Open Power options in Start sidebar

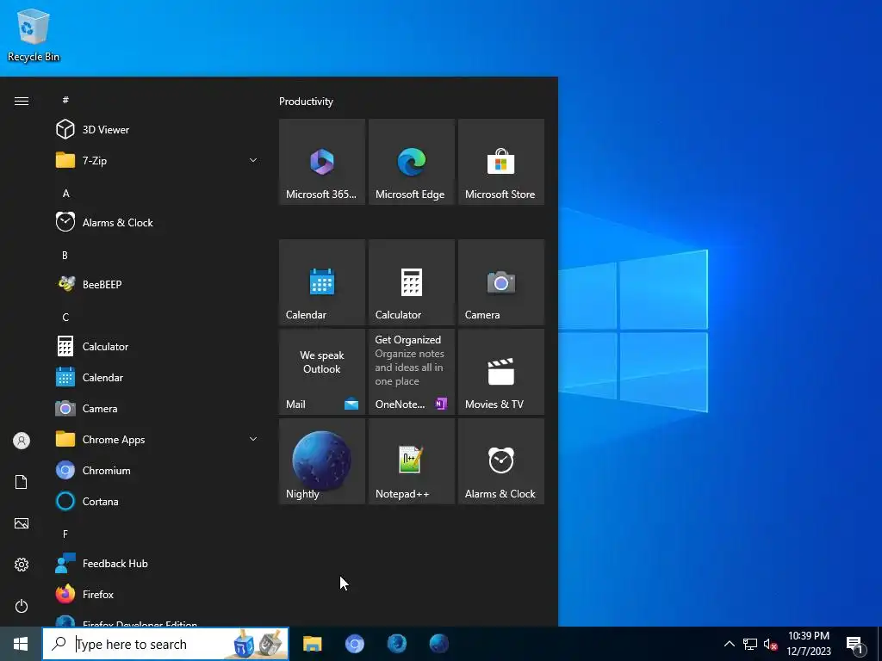pyautogui.click(x=22, y=606)
